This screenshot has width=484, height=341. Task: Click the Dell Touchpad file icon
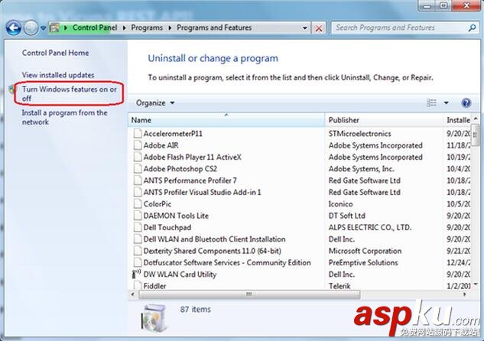(138, 227)
